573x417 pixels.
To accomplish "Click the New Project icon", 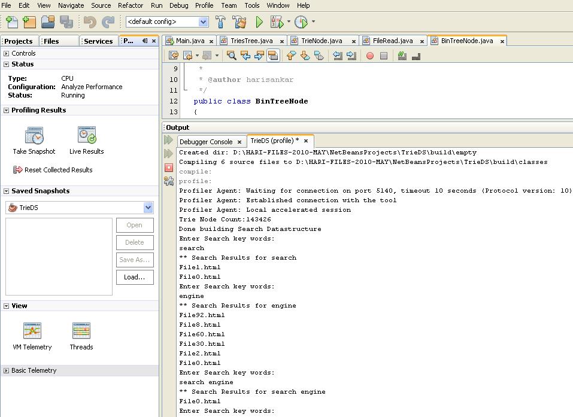I will pyautogui.click(x=29, y=22).
